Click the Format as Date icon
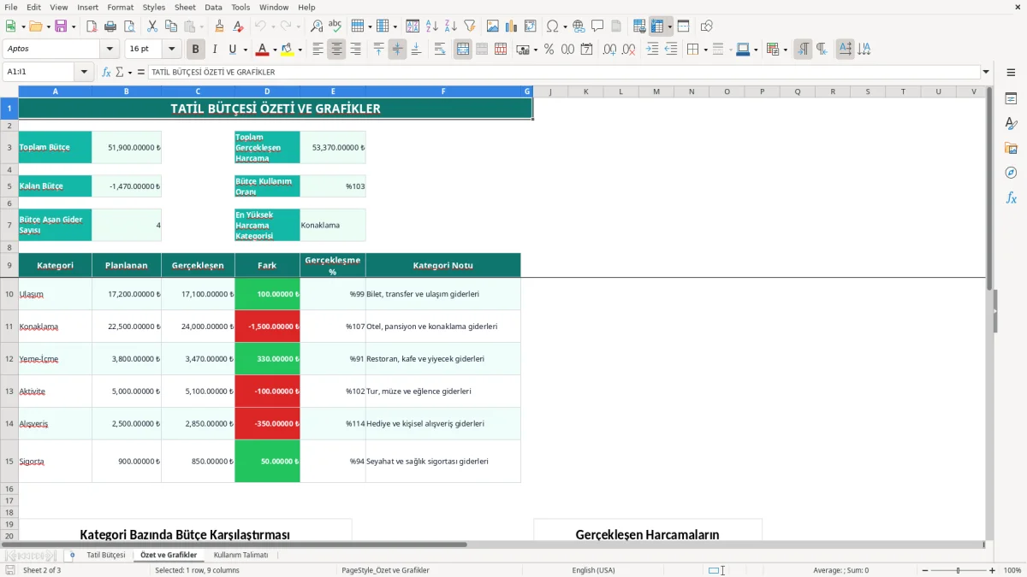 (x=586, y=50)
